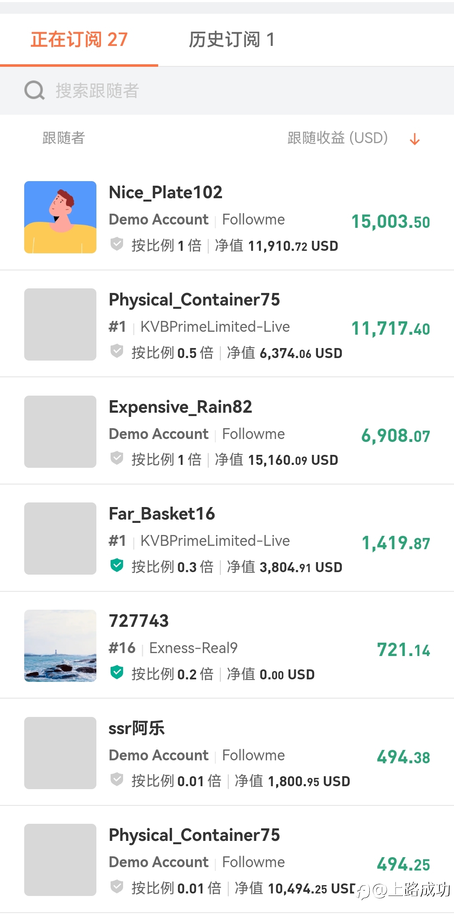The image size is (454, 916).
Task: Click the search magnifier icon
Action: [x=34, y=90]
